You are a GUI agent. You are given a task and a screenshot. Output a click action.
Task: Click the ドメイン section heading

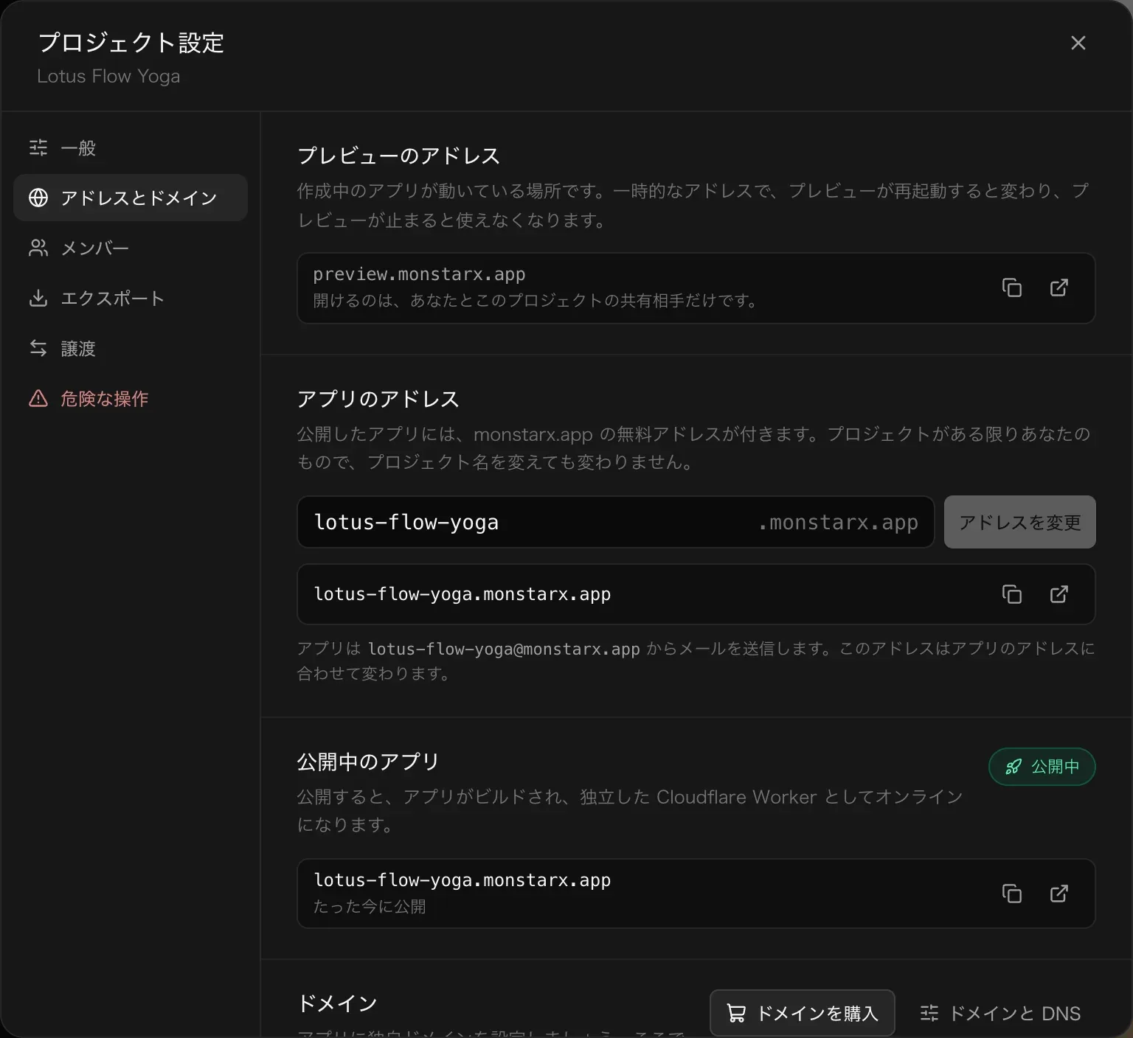coord(337,1003)
